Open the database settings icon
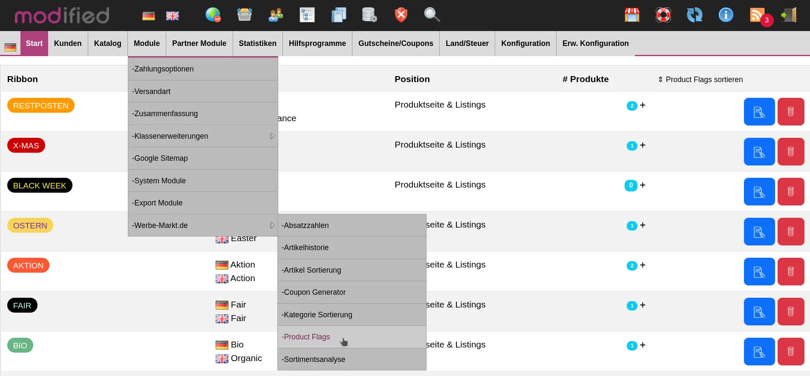 pos(369,15)
